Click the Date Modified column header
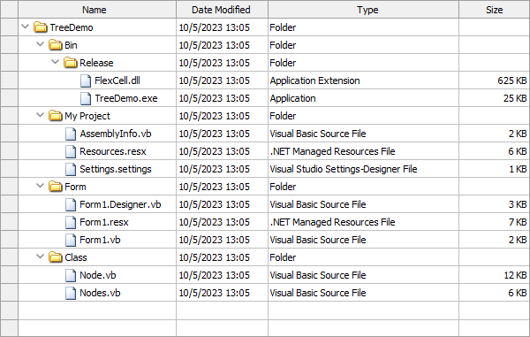 point(222,10)
